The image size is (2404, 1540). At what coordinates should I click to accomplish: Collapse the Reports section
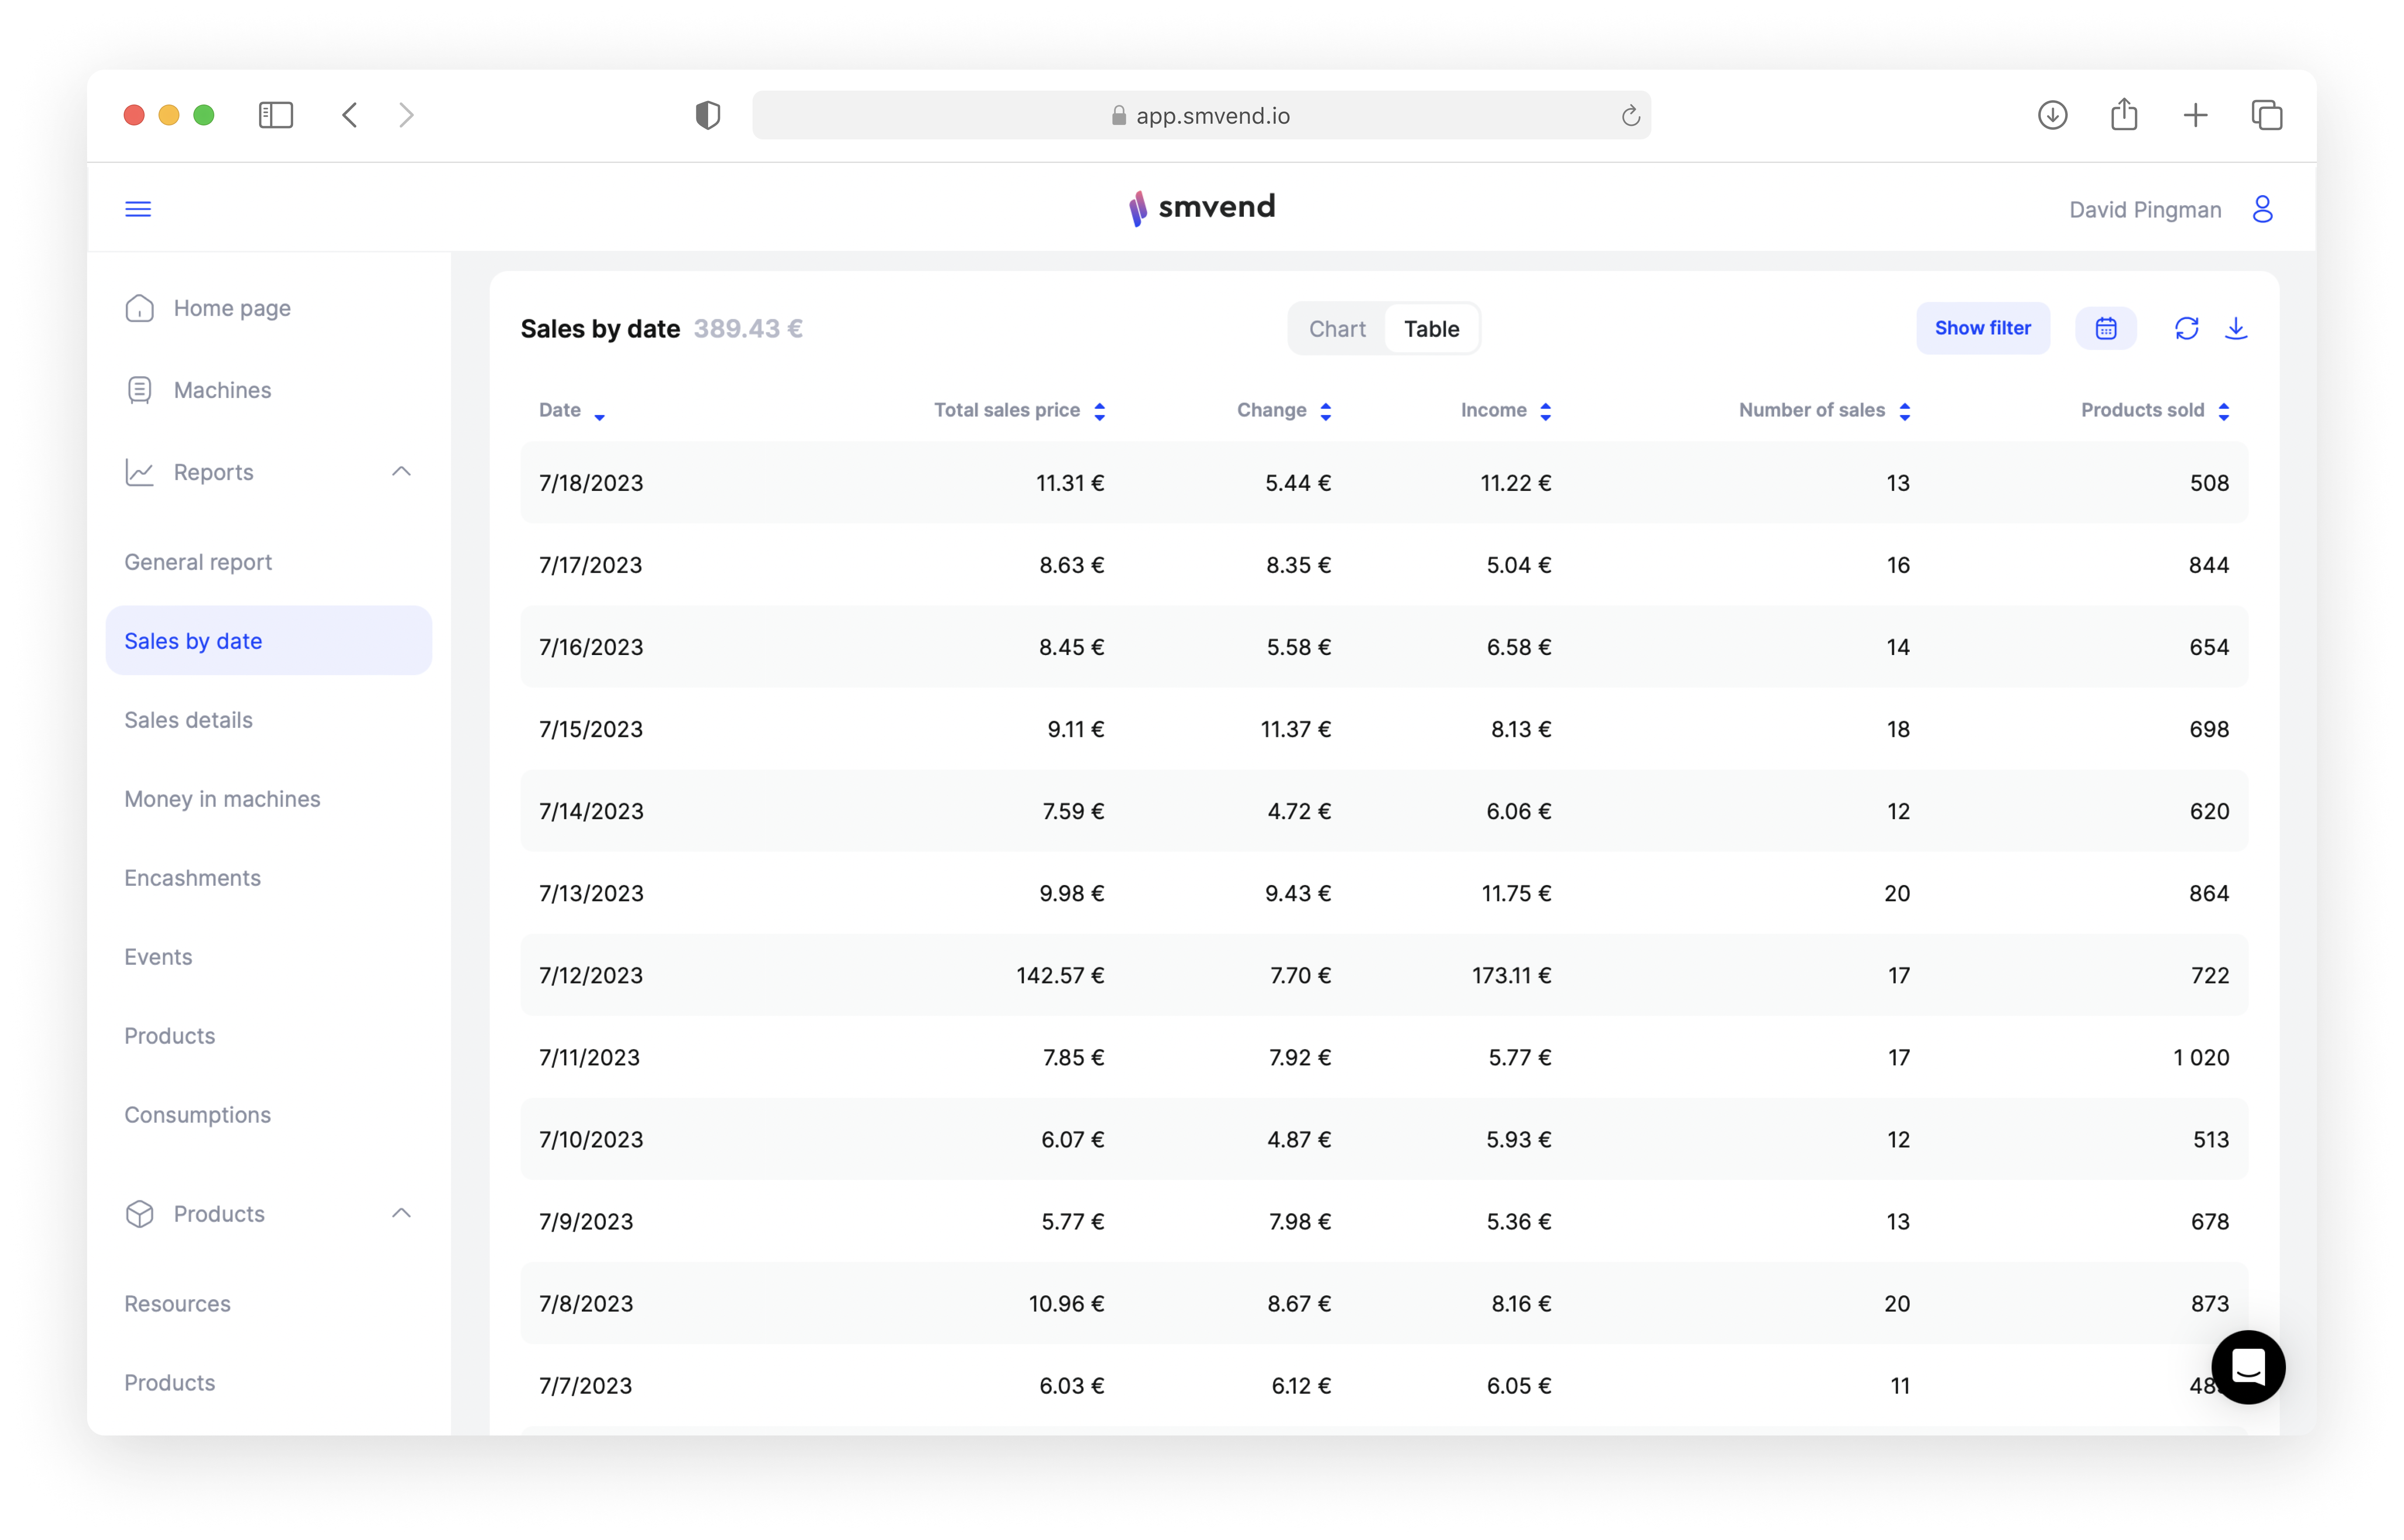401,472
